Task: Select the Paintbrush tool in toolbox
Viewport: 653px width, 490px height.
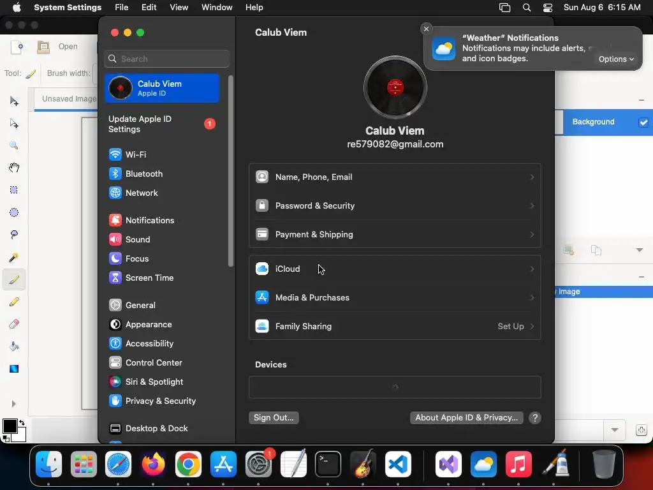Action: click(14, 279)
